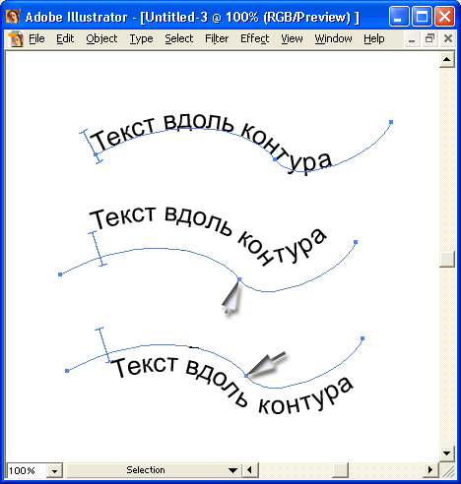The height and width of the screenshot is (484, 461).
Task: Open the Object menu
Action: [x=101, y=38]
